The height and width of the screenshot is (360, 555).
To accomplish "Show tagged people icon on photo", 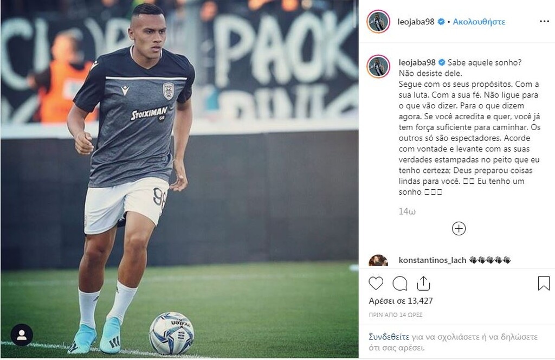I will (22, 335).
